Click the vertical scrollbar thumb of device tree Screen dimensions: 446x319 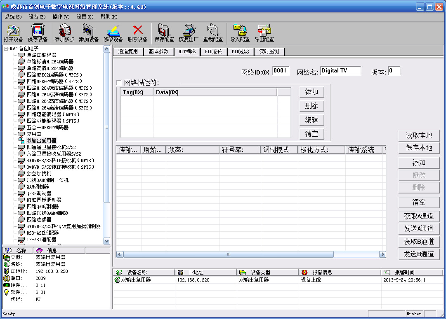tap(107, 127)
